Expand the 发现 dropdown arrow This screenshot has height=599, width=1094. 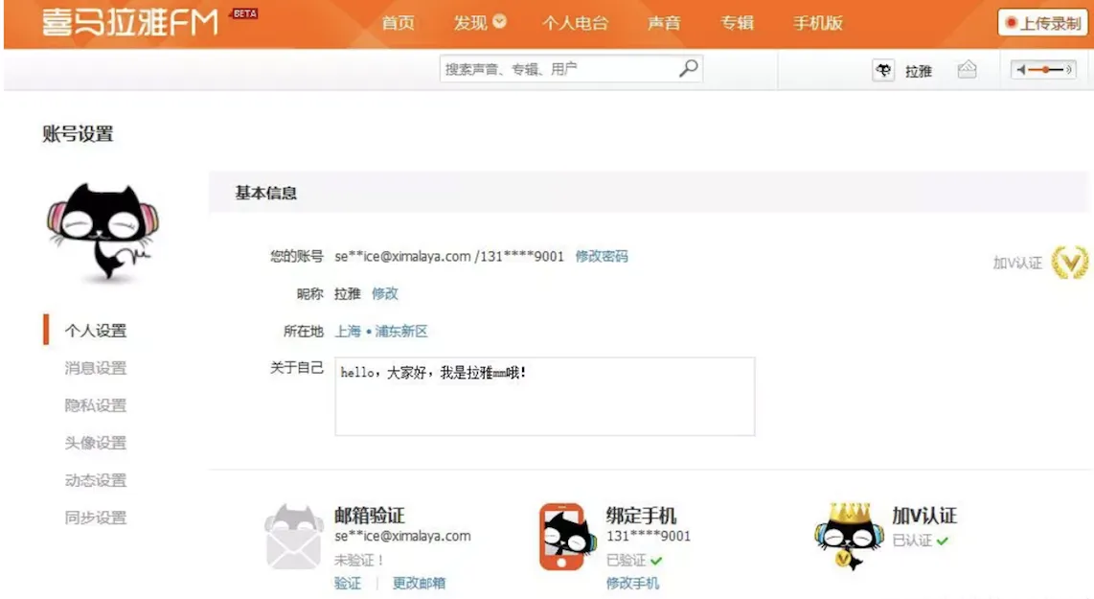tap(499, 22)
